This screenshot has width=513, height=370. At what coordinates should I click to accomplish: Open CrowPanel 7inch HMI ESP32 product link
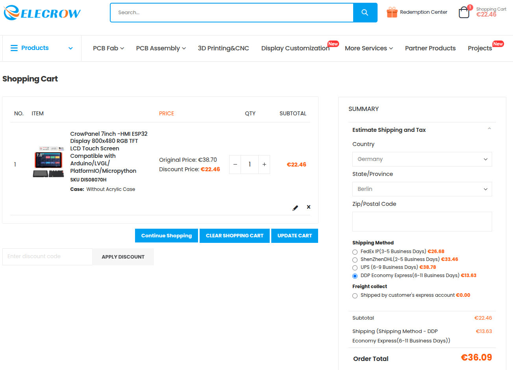(109, 152)
